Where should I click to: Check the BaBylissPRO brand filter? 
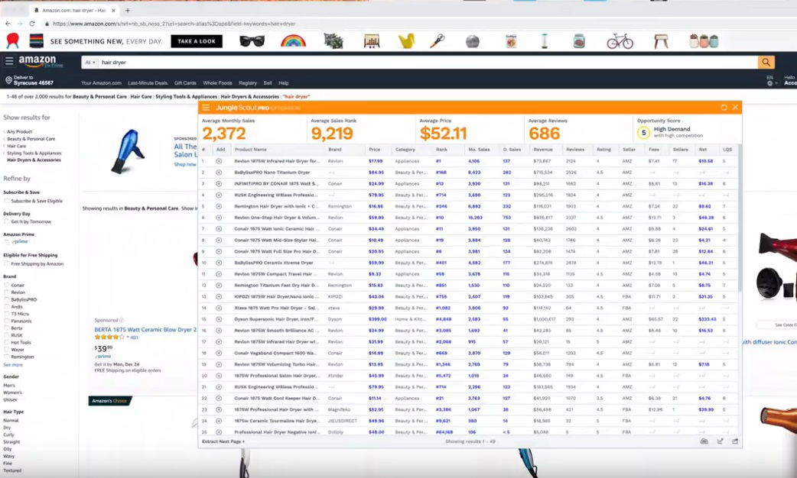coord(7,299)
